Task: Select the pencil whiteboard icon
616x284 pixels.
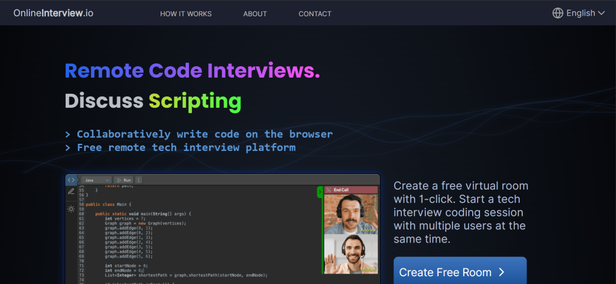Action: click(x=71, y=192)
